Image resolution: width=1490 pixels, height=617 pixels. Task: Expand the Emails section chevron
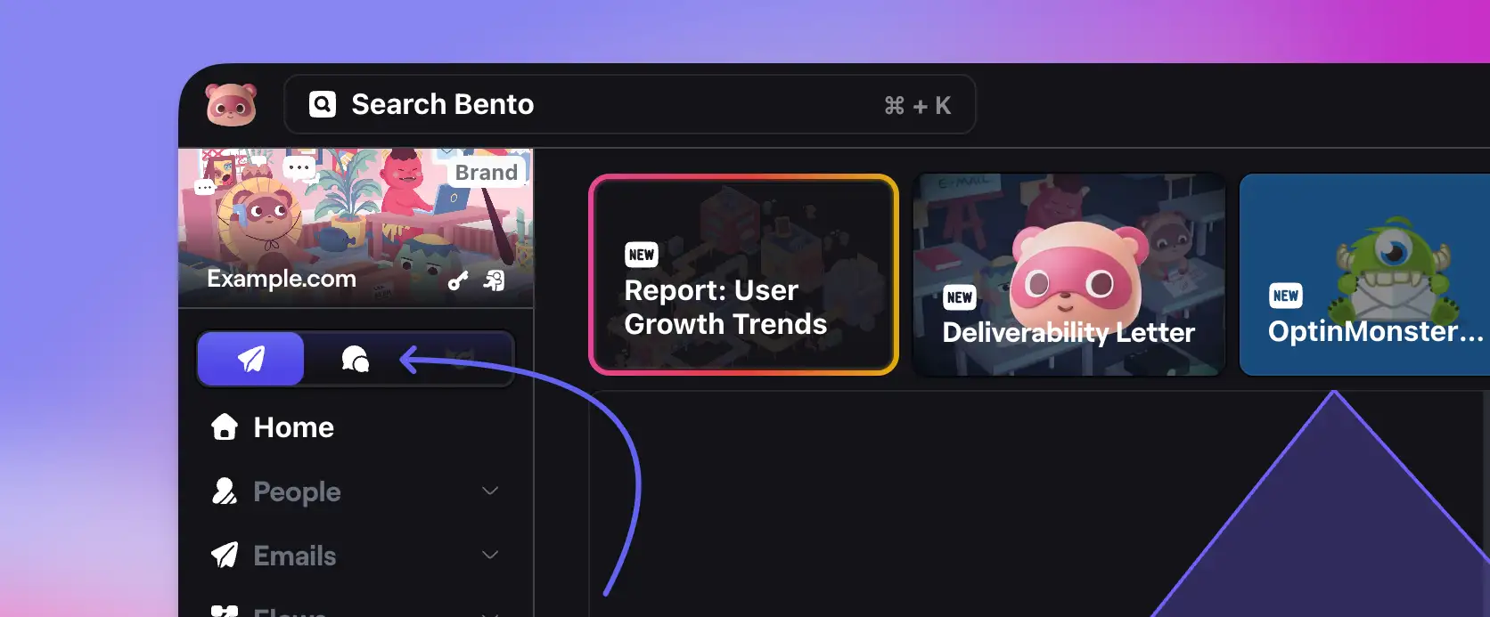tap(490, 555)
